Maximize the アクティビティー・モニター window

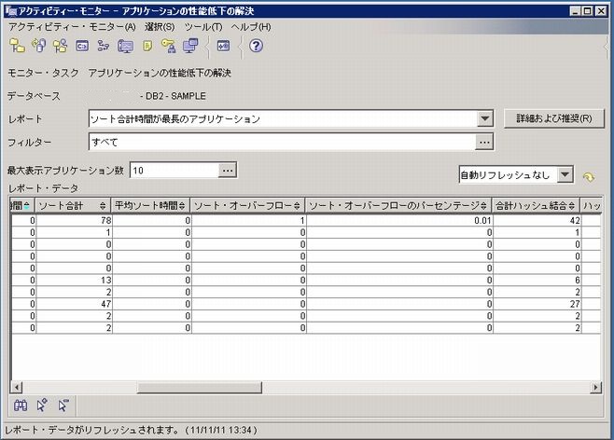[588, 11]
